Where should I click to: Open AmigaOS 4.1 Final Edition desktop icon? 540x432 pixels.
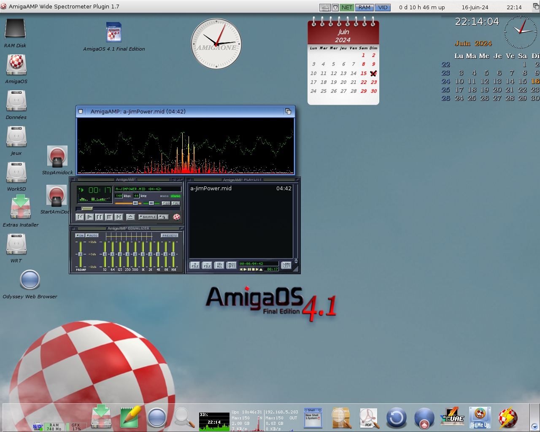(x=114, y=32)
